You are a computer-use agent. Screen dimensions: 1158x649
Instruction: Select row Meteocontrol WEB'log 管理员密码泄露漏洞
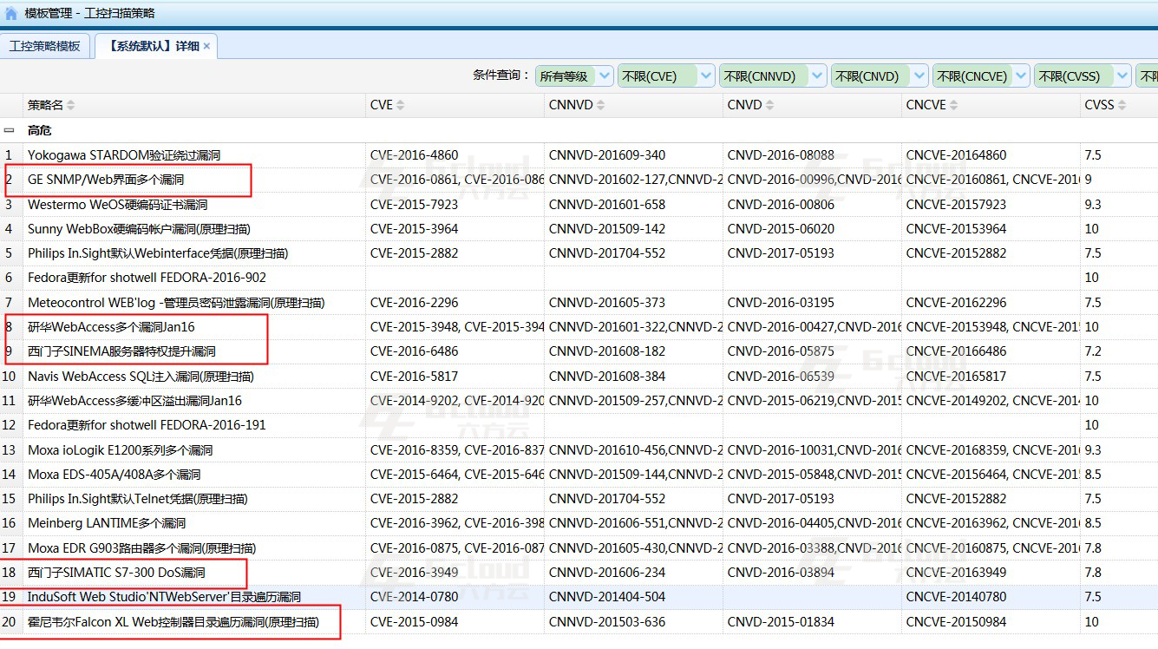579,303
